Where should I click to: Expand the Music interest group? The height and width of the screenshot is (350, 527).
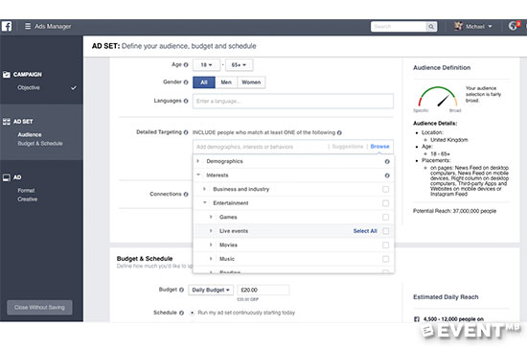coord(211,259)
